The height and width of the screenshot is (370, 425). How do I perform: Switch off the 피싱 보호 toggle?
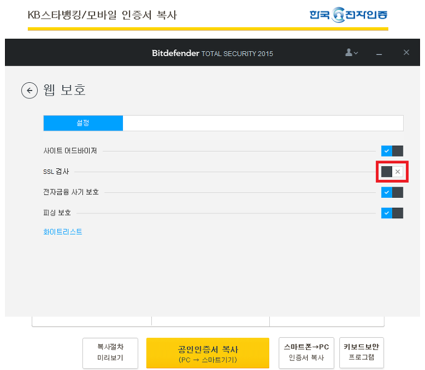pyautogui.click(x=392, y=213)
